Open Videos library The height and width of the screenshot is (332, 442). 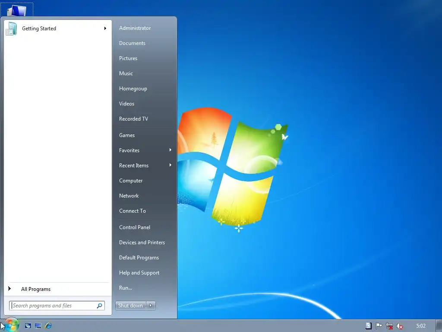(x=126, y=104)
